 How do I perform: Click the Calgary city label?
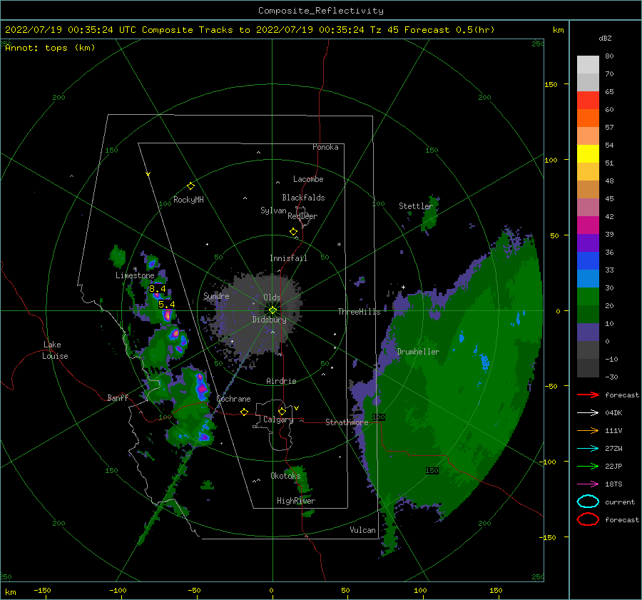(x=278, y=420)
